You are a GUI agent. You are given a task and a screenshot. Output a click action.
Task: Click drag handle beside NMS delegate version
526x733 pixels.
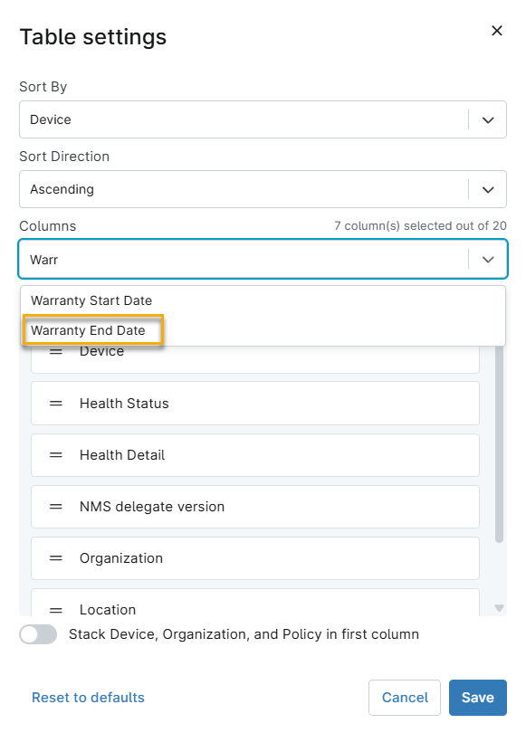(x=56, y=506)
